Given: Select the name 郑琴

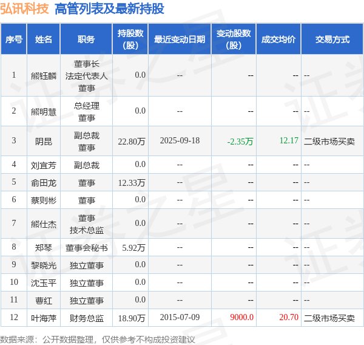Looking at the screenshot, I should coord(44,248).
